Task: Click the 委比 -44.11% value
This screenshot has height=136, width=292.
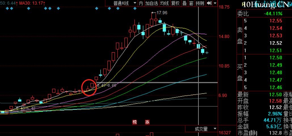Action: [273, 13]
